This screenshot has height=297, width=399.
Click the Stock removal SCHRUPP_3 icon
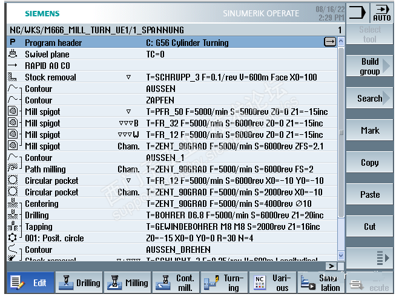pos(12,77)
